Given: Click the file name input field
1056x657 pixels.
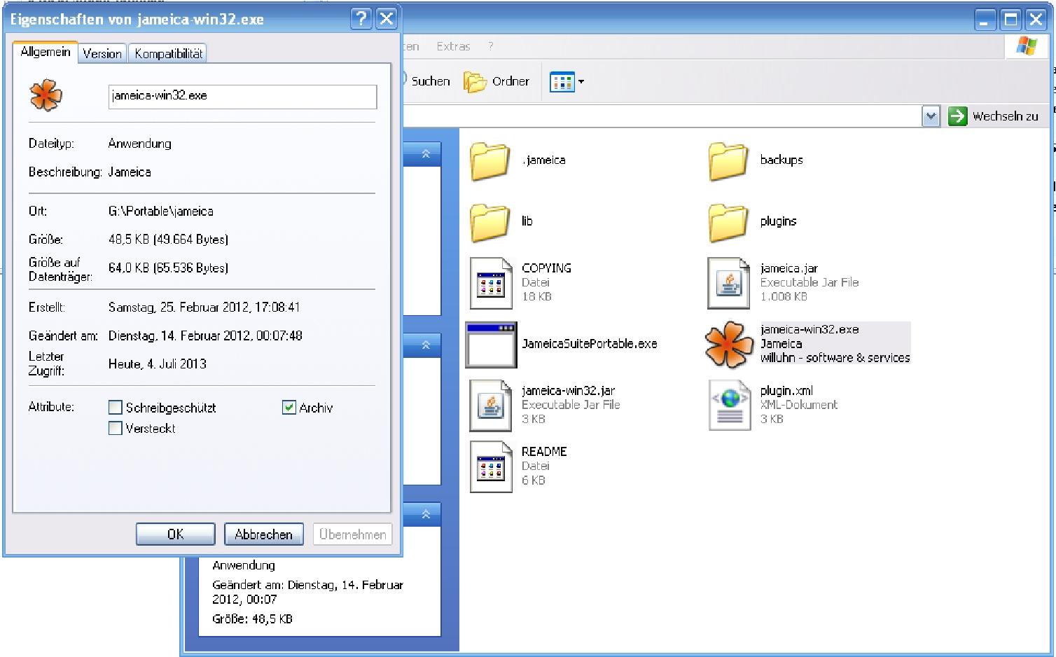Looking at the screenshot, I should pos(242,97).
